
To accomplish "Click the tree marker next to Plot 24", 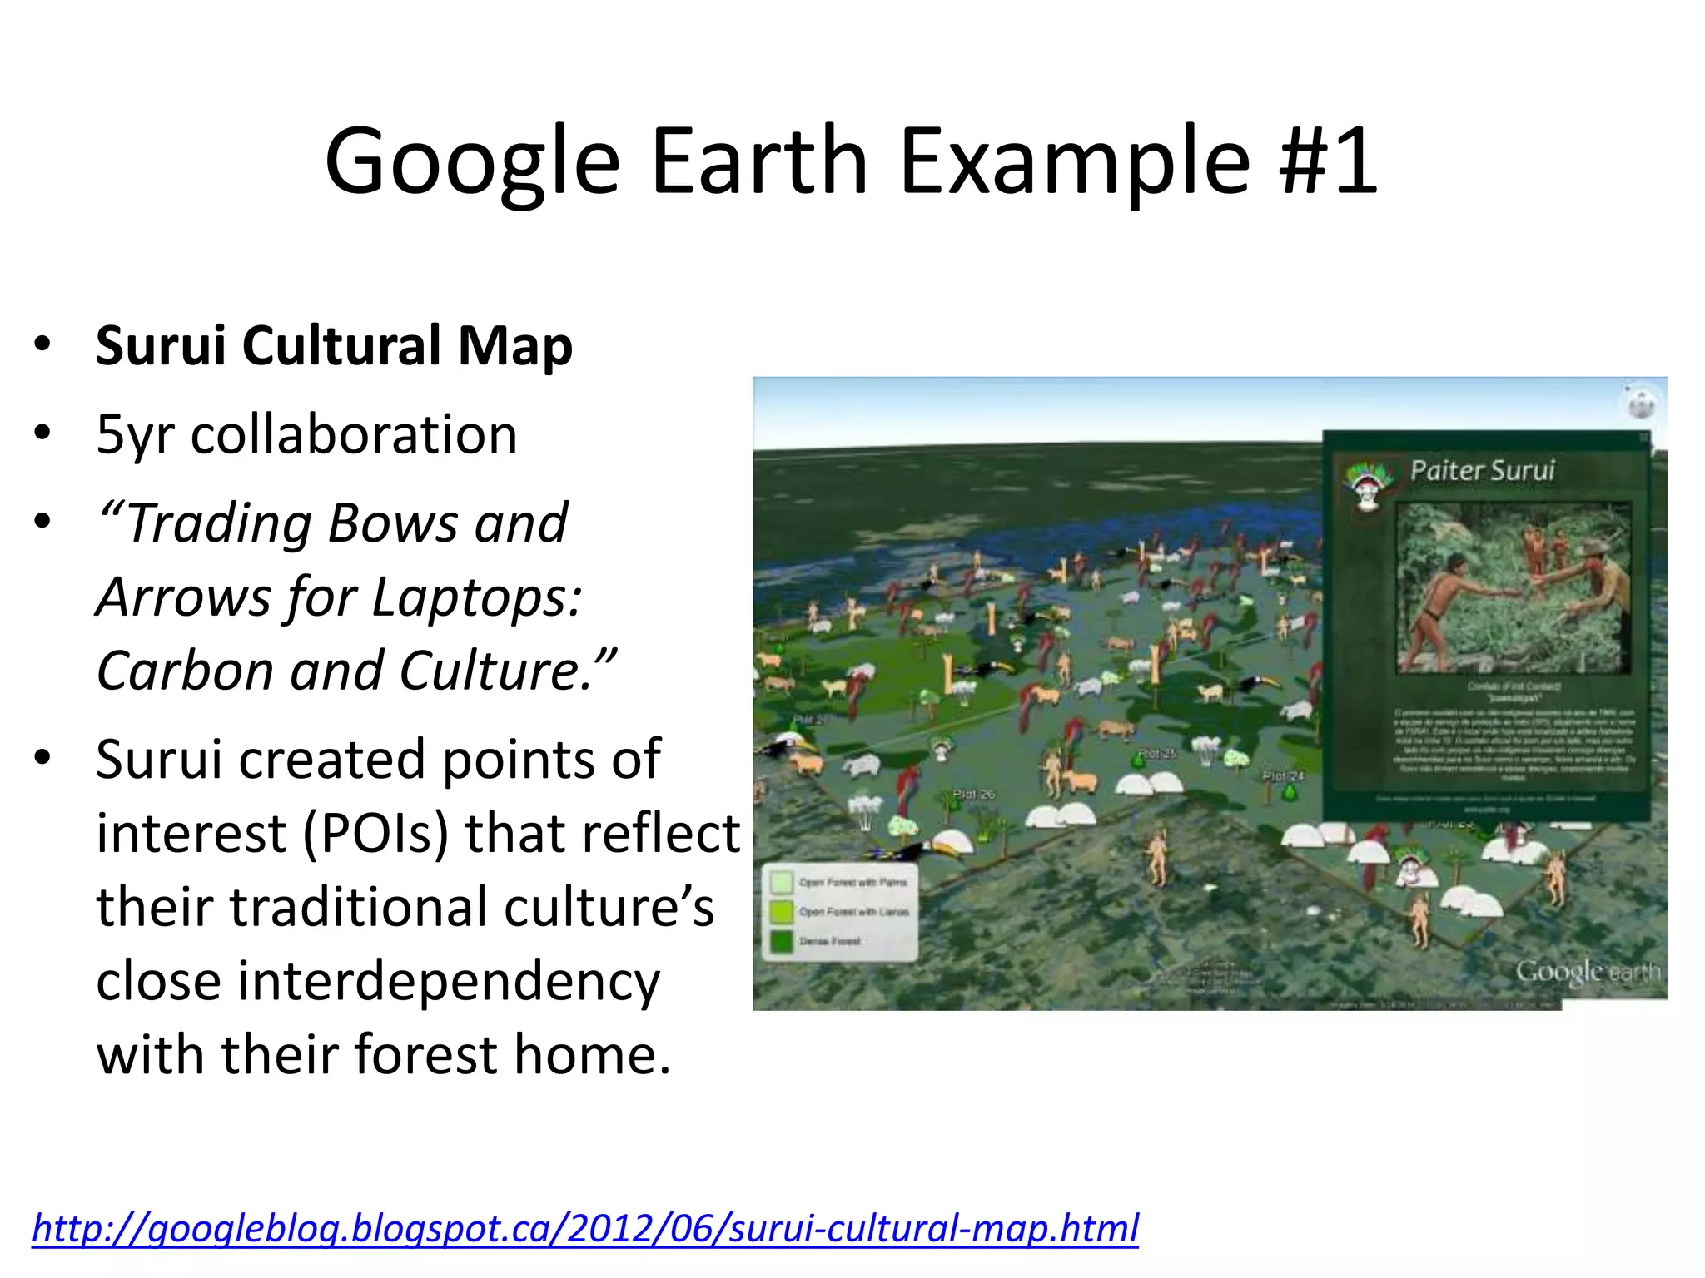I will click(x=1290, y=792).
